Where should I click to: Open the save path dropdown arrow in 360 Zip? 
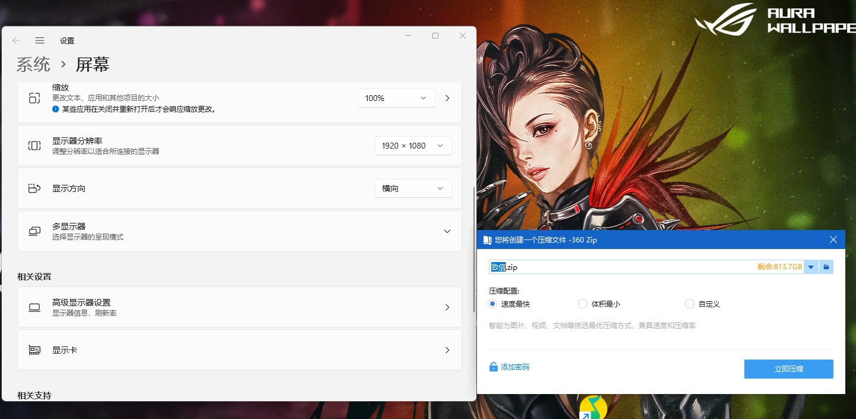click(x=811, y=267)
